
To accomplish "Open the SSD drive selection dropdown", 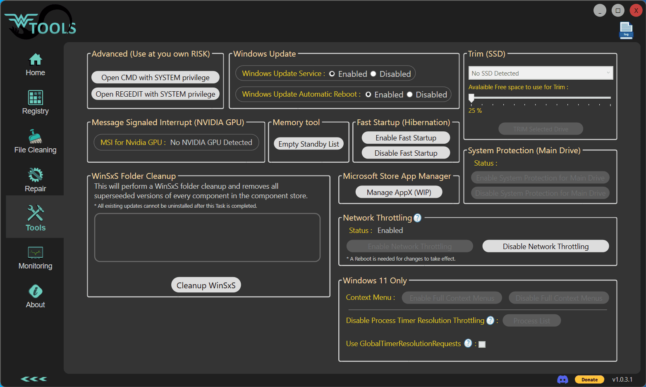I will tap(541, 73).
